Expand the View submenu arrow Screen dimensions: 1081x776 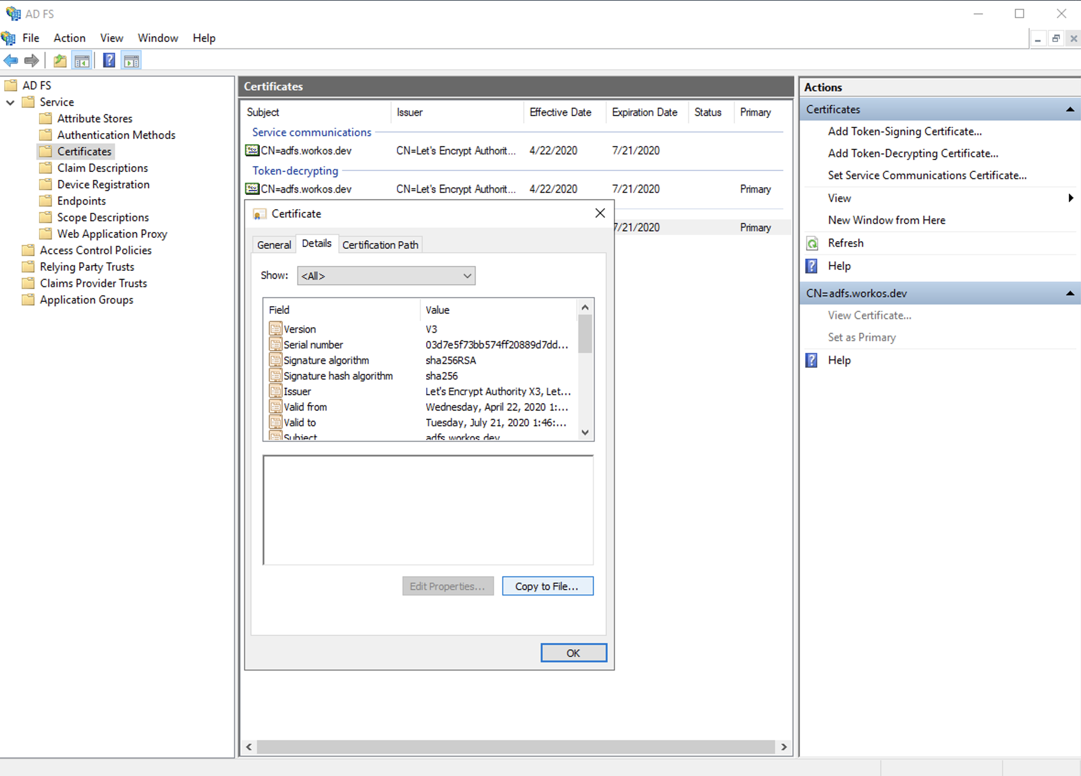point(1070,198)
